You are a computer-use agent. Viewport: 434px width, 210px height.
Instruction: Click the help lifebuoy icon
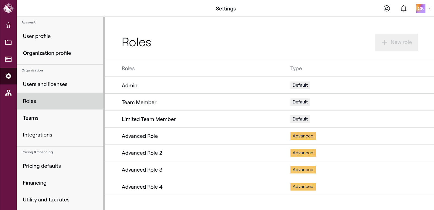click(387, 8)
